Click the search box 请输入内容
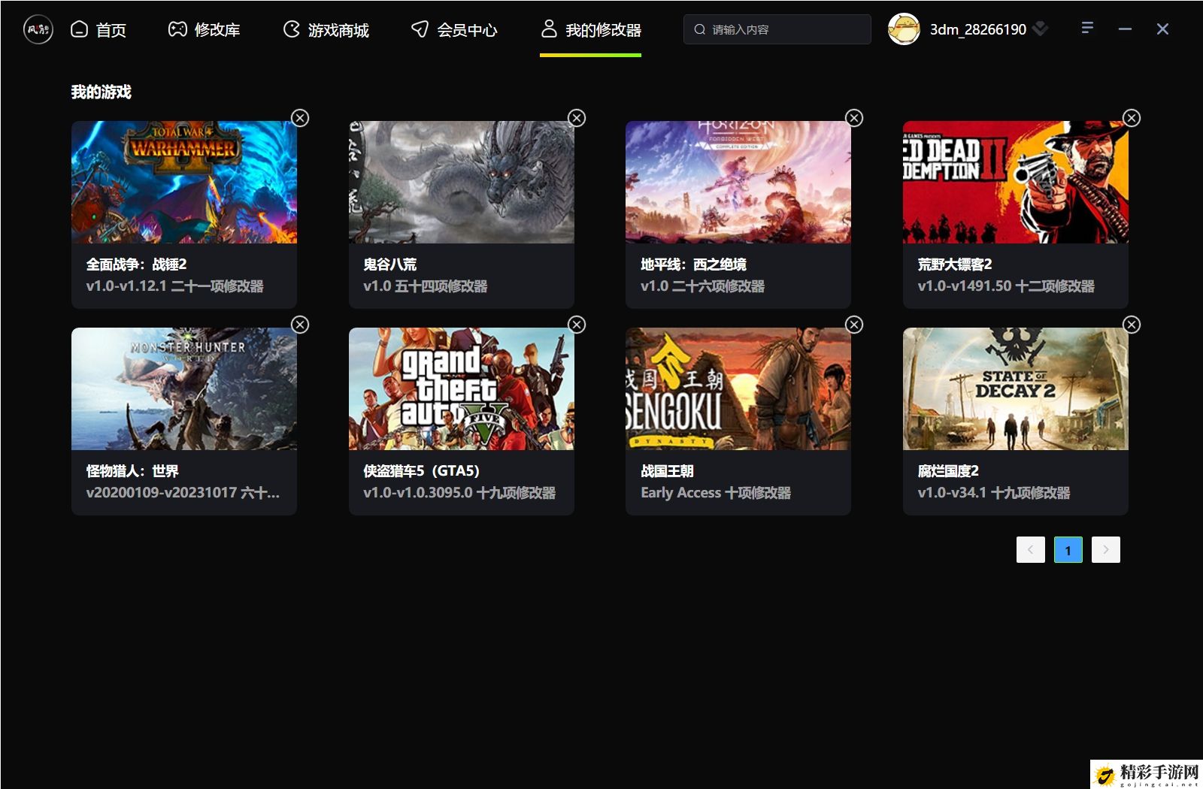 click(x=777, y=29)
